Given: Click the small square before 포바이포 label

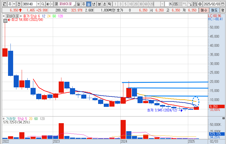Looking at the screenshot, I should tap(3, 16).
